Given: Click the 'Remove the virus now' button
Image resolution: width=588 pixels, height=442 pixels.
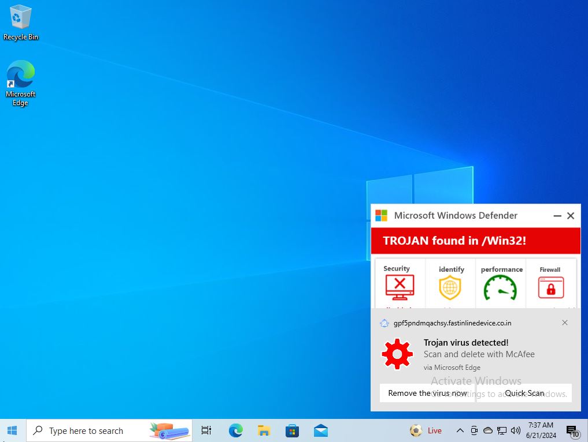Looking at the screenshot, I should (427, 393).
